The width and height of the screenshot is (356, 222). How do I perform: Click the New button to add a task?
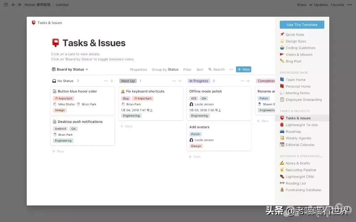click(x=243, y=69)
